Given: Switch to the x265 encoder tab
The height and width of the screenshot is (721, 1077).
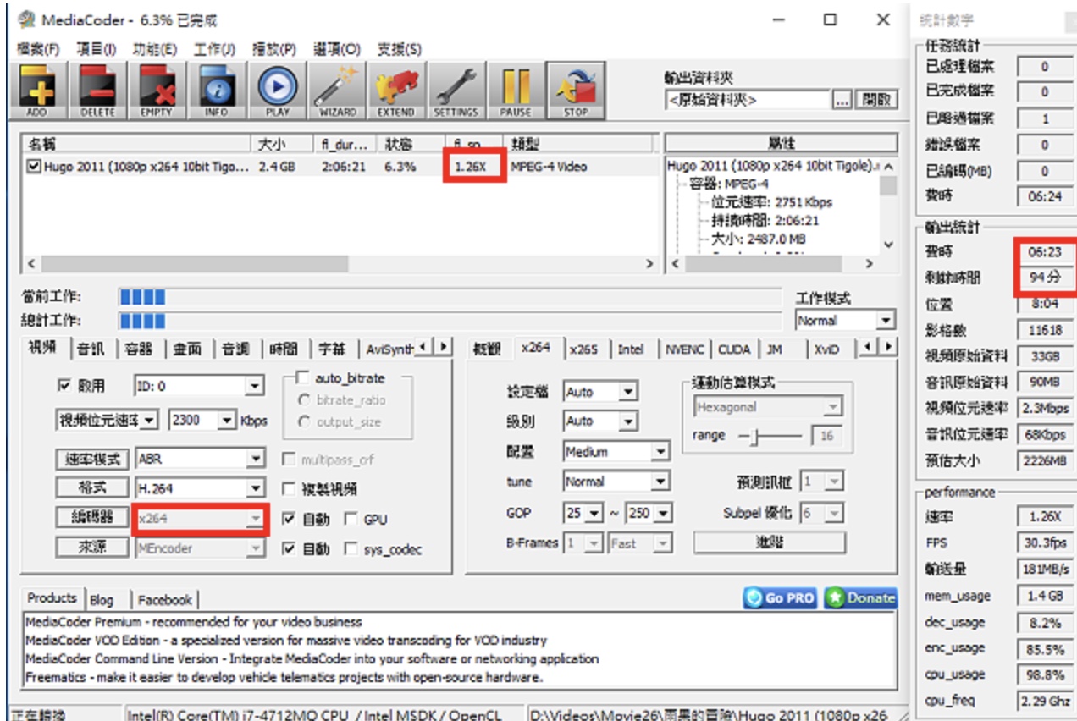Looking at the screenshot, I should pos(583,348).
